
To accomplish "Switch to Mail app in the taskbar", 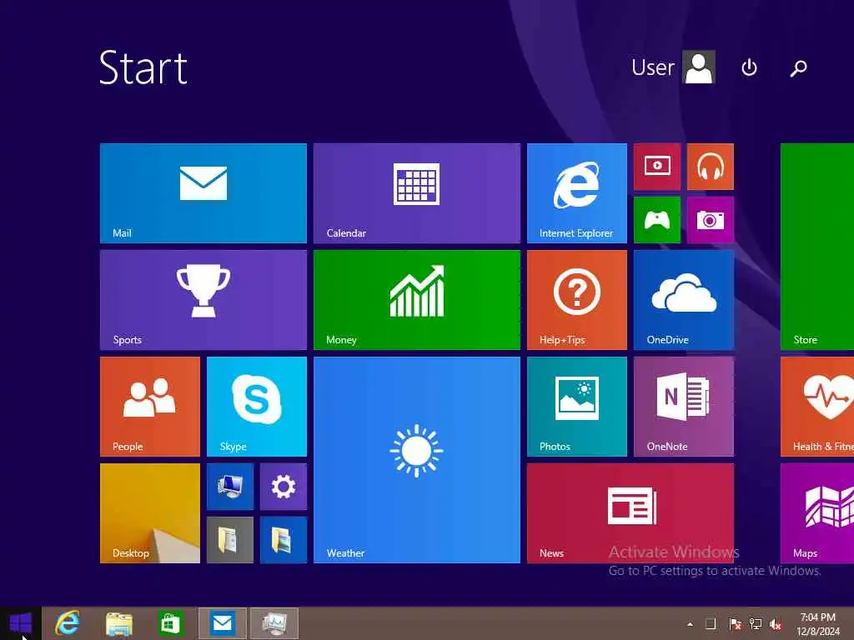I will 222,623.
